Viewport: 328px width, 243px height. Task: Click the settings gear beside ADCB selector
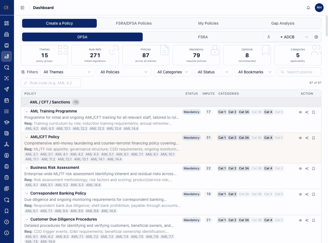[x=316, y=37]
